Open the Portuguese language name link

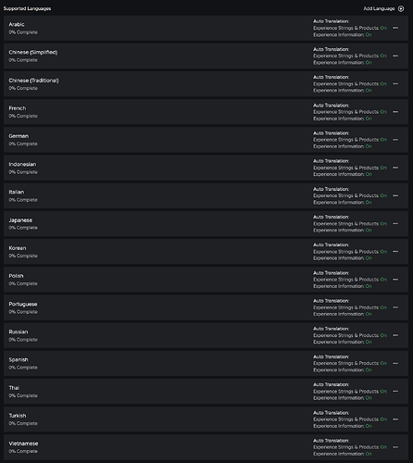[x=23, y=304]
